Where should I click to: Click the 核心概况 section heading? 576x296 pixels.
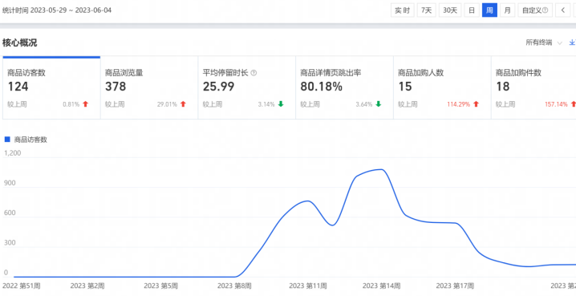[x=19, y=43]
